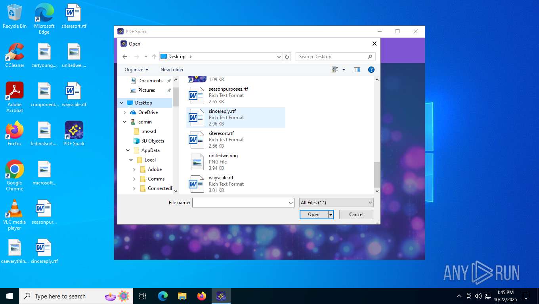
Task: Click the file list vertical scrollbar thumb
Action: click(x=377, y=174)
